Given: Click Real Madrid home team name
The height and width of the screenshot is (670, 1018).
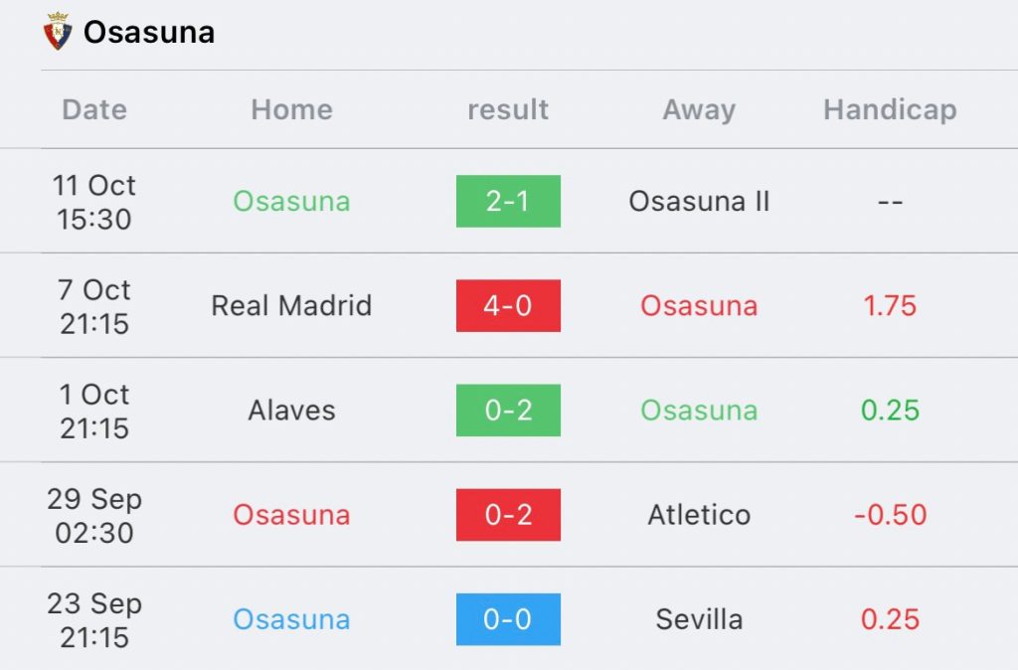Looking at the screenshot, I should tap(291, 306).
